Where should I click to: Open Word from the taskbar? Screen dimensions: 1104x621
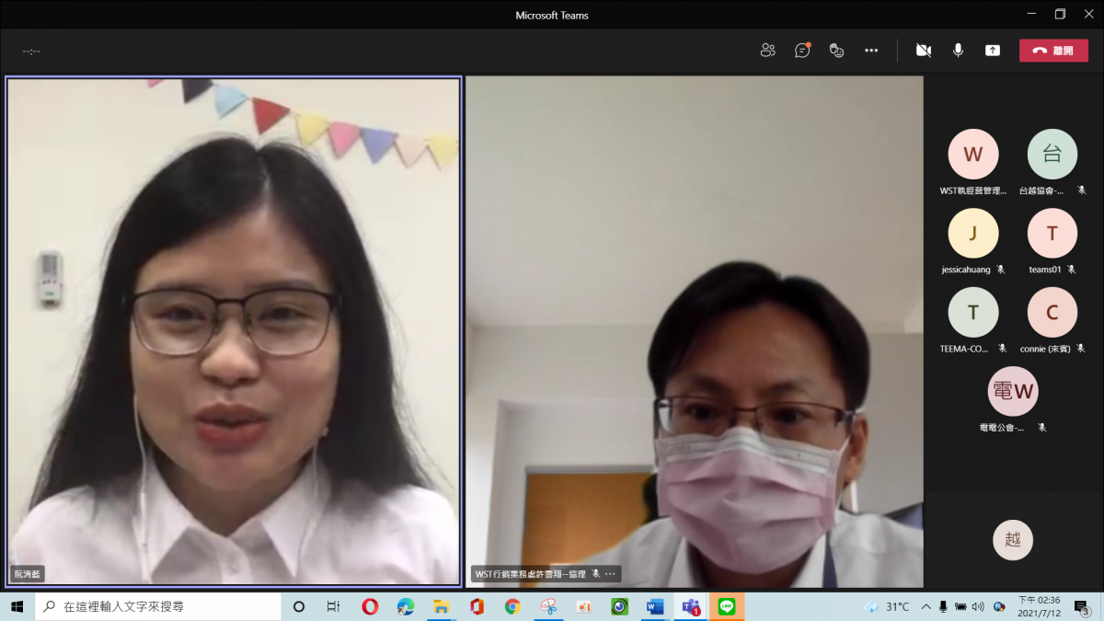655,606
